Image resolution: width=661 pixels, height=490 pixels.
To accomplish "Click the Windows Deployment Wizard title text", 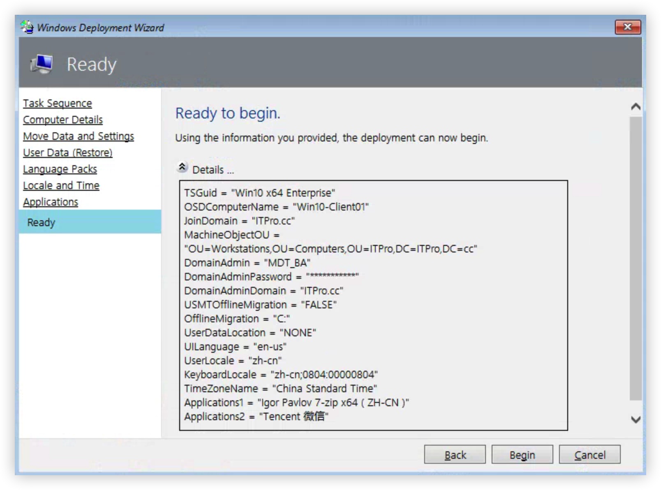I will point(100,28).
